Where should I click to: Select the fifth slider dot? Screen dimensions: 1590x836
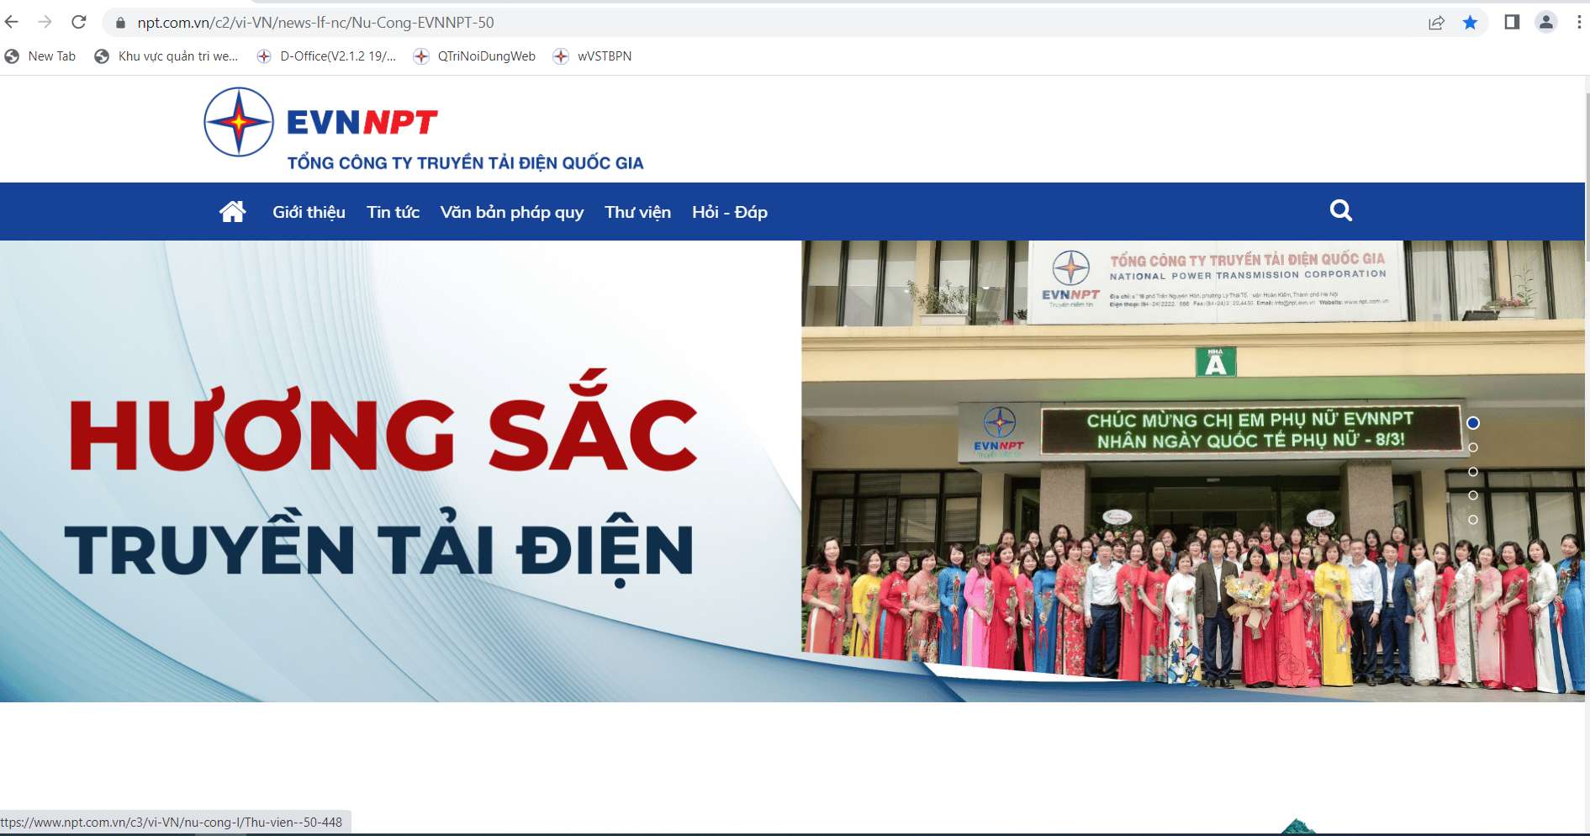pos(1473,520)
